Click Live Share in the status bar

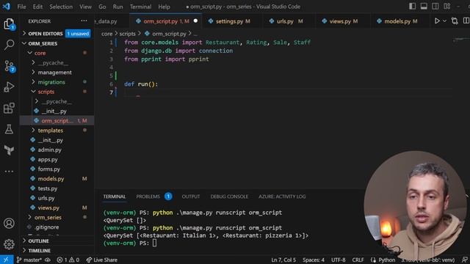(x=102, y=260)
